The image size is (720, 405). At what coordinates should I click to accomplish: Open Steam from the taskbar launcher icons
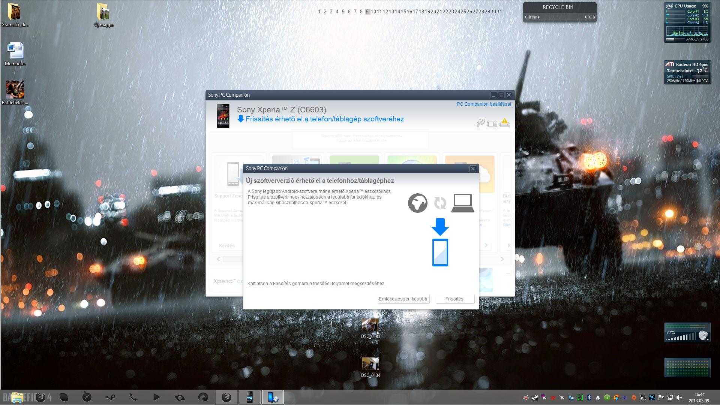(x=110, y=397)
